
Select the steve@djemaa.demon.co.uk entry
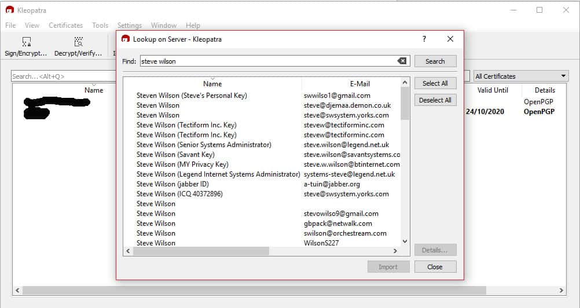347,105
